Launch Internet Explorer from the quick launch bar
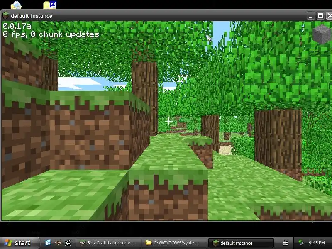This screenshot has width=332, height=249. 48,243
